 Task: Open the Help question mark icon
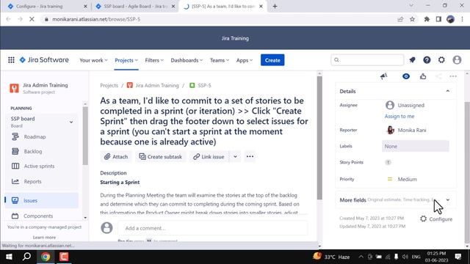(x=427, y=60)
